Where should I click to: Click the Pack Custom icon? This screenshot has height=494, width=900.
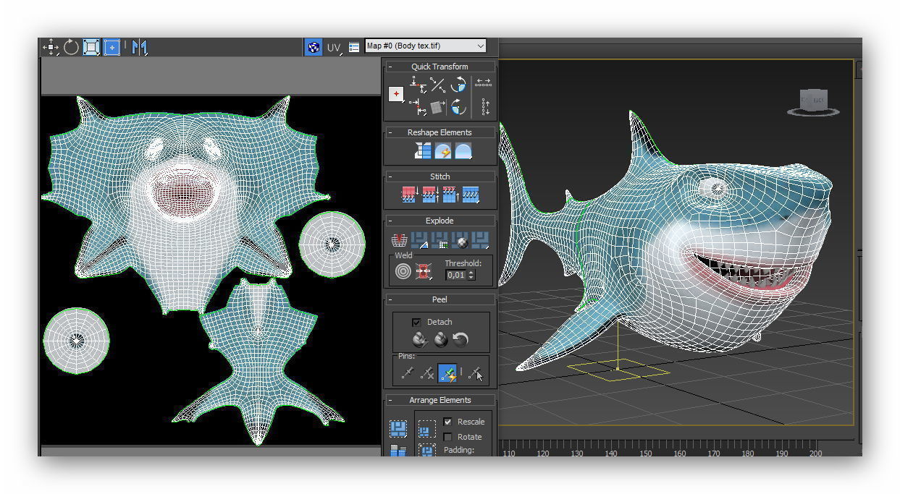pos(398,429)
